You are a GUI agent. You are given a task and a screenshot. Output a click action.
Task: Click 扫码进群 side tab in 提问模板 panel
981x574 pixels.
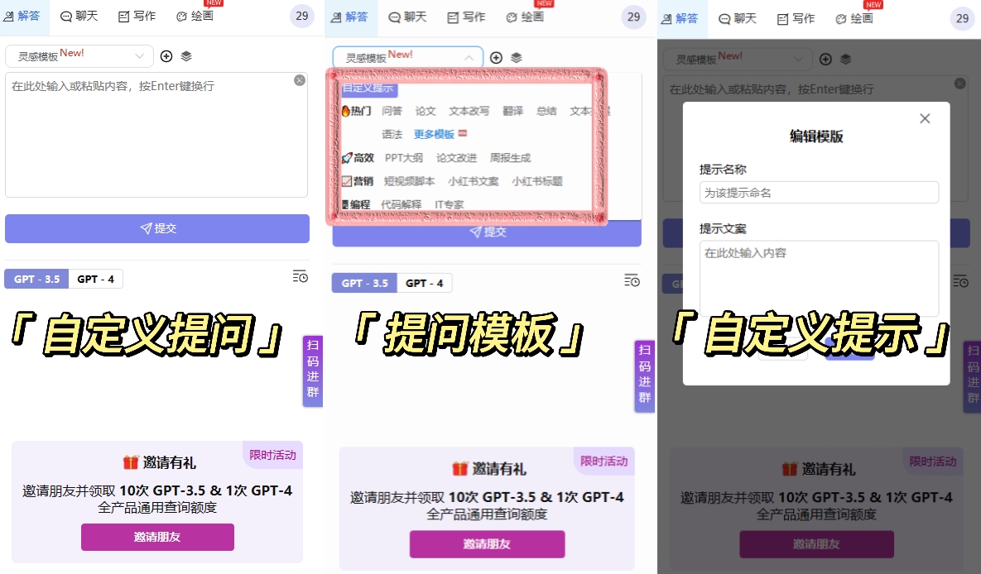(644, 375)
